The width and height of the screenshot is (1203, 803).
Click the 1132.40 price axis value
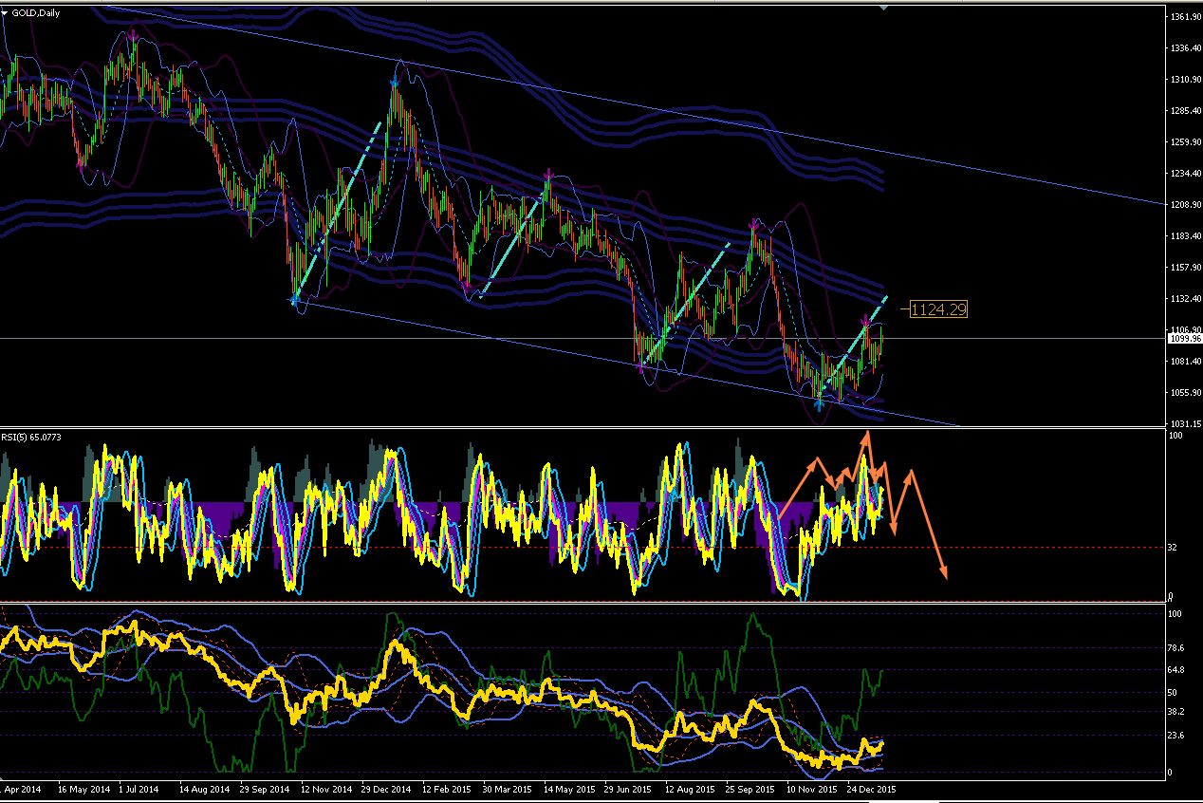[1186, 298]
